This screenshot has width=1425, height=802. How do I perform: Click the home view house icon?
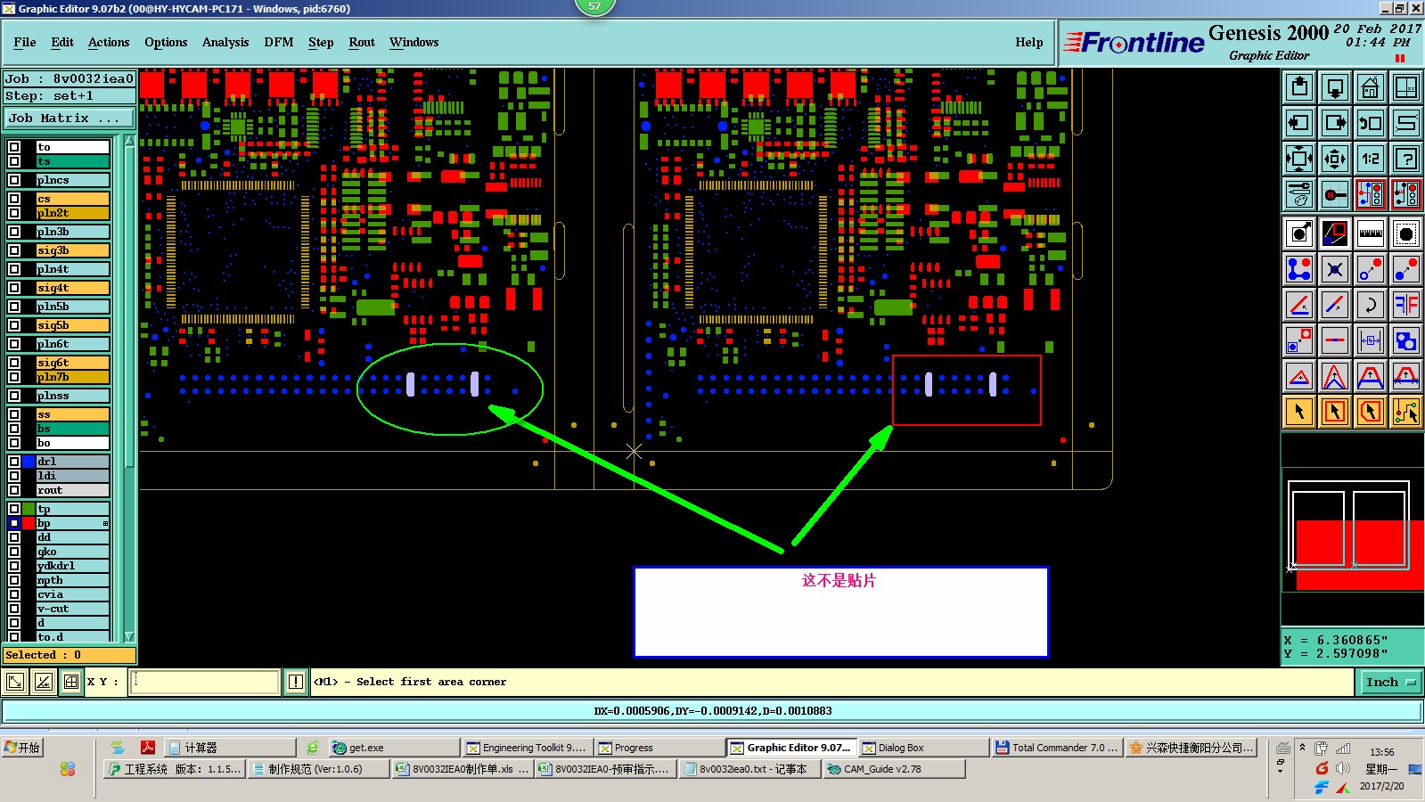click(x=1371, y=87)
